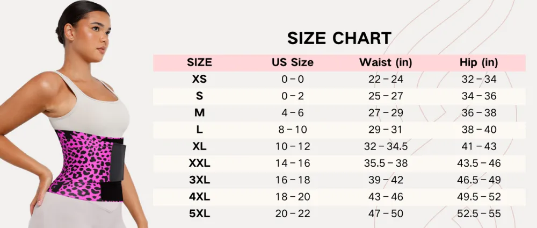Viewport: 537px width, 228px height.
Task: Click the 14 – 16 US size cell
Action: point(293,163)
